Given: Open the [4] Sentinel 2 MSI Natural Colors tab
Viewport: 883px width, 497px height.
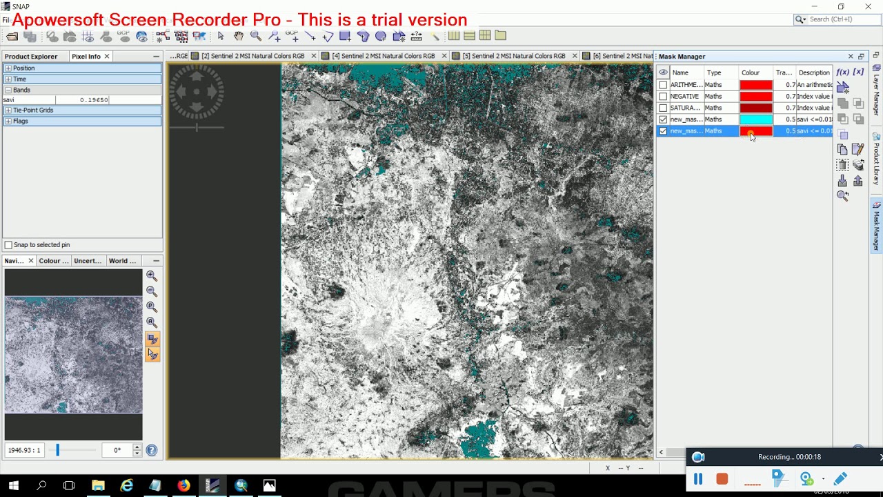Looking at the screenshot, I should [x=384, y=56].
